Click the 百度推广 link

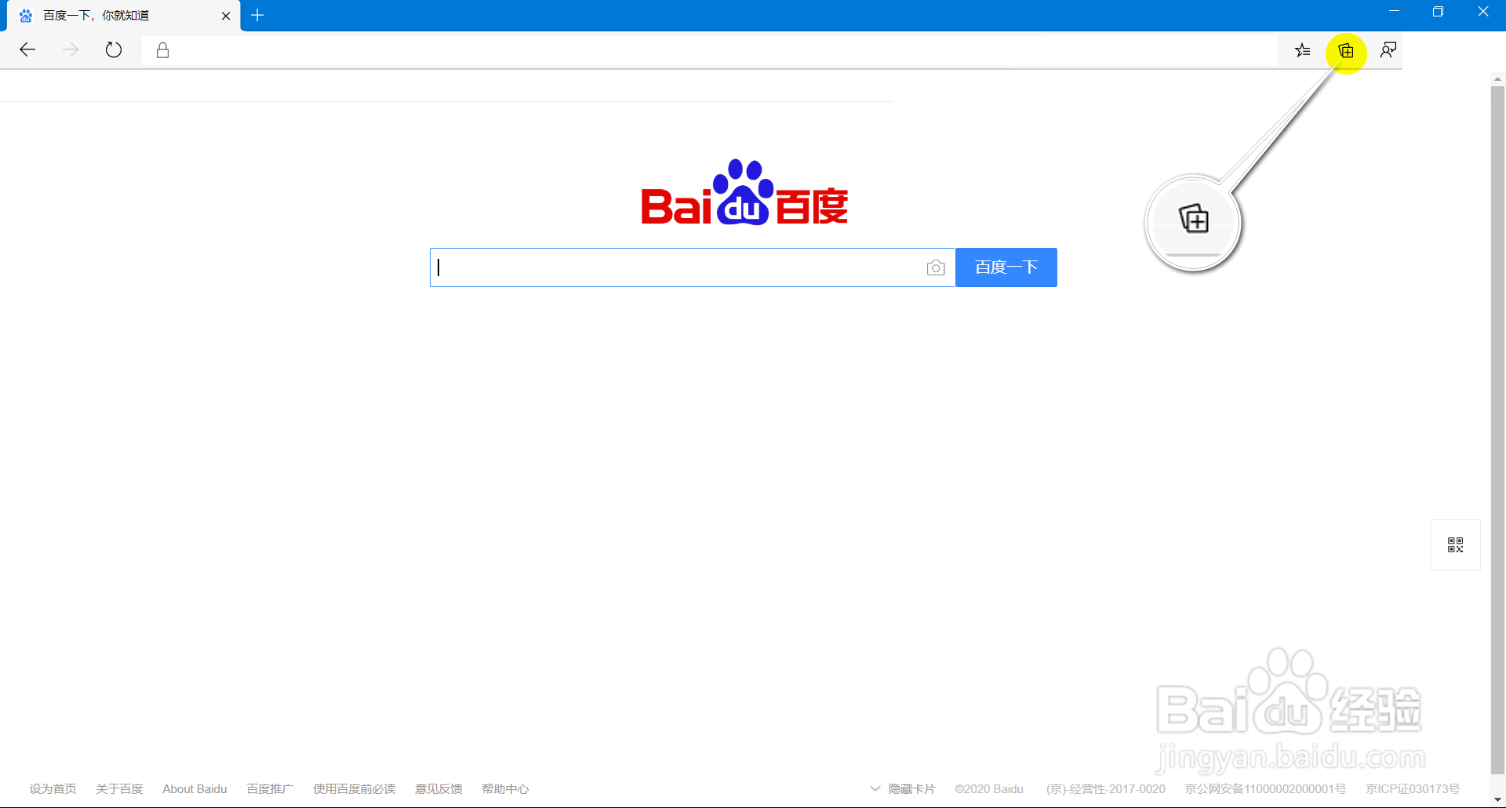point(270,789)
